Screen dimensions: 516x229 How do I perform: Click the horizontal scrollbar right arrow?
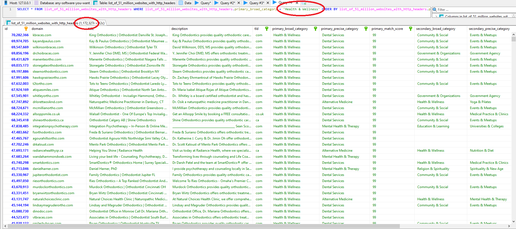tap(509, 226)
